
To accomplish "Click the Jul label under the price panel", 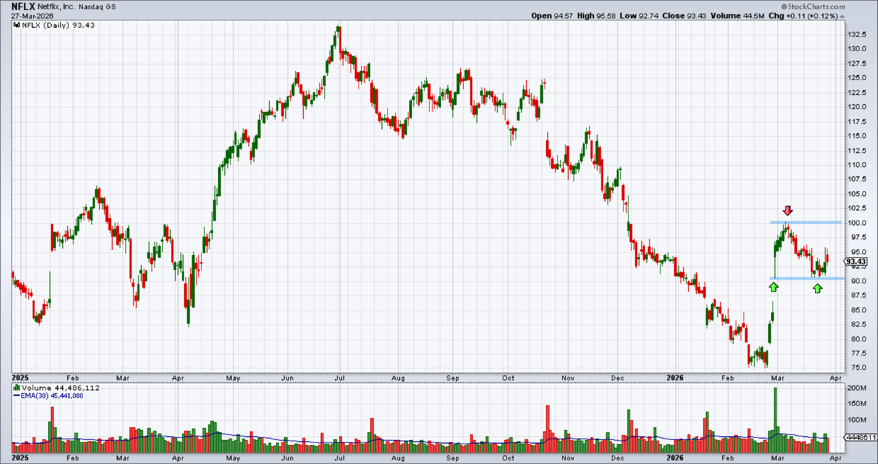I will point(339,378).
